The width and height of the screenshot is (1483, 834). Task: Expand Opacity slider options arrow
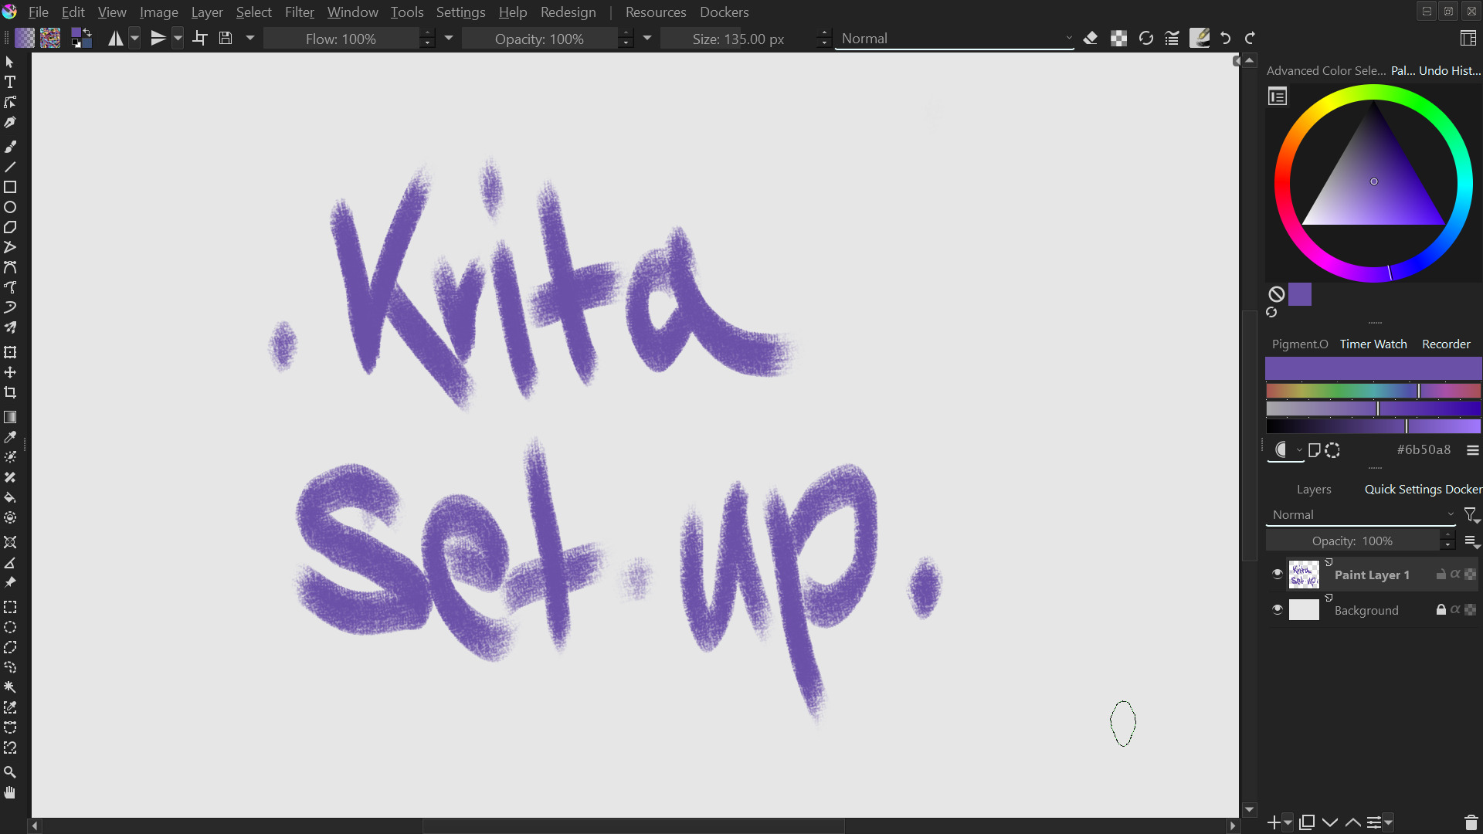coord(647,39)
